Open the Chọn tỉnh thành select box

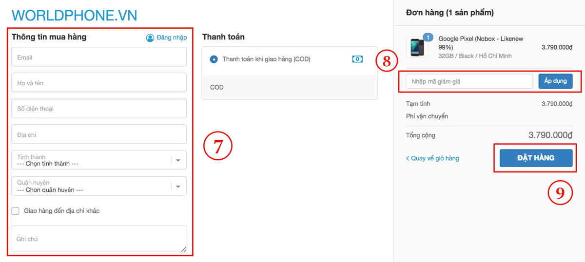coord(99,160)
